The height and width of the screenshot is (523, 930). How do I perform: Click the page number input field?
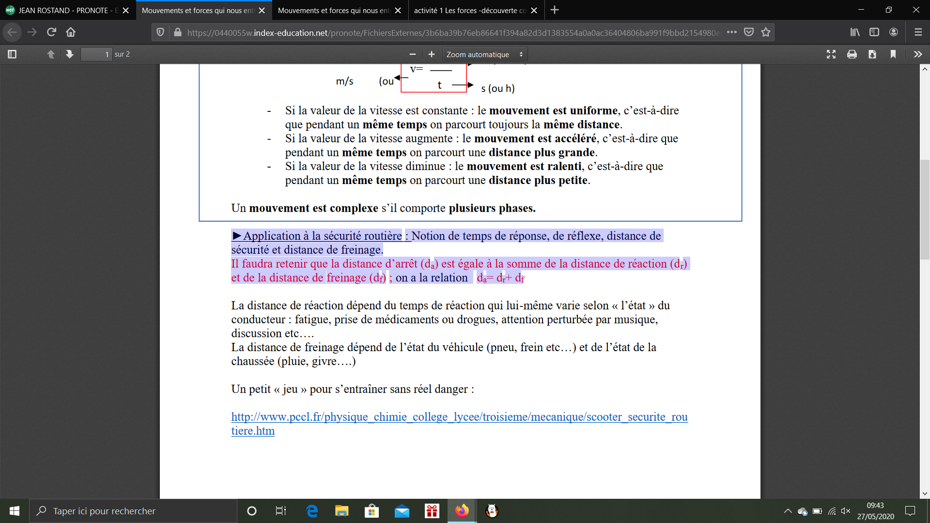point(96,54)
